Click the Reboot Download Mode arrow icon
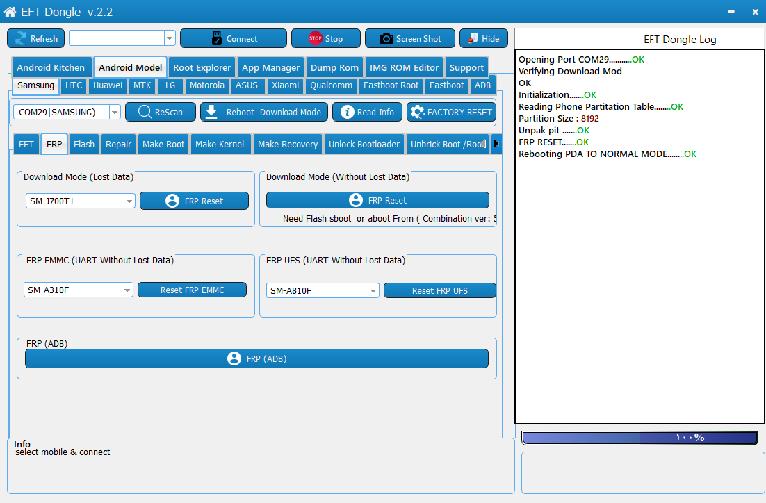This screenshot has height=503, width=766. 211,112
